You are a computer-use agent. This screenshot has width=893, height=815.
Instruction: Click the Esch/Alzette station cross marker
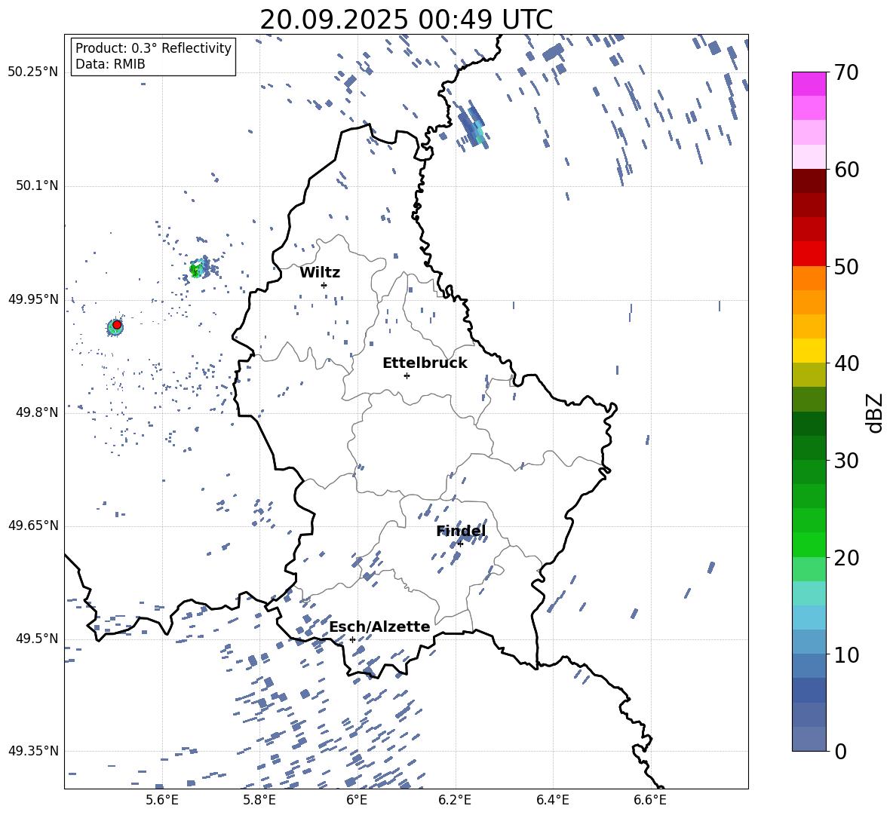(352, 639)
